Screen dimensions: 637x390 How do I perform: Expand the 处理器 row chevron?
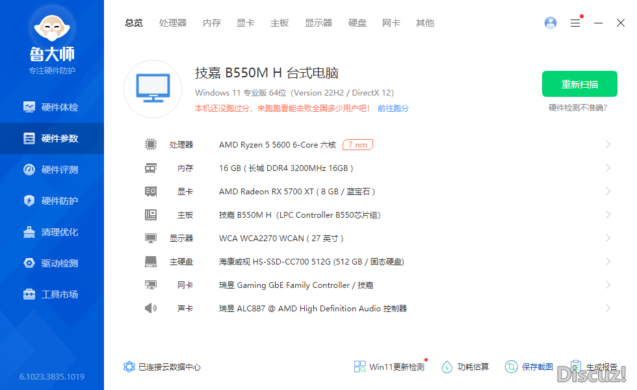tap(608, 144)
